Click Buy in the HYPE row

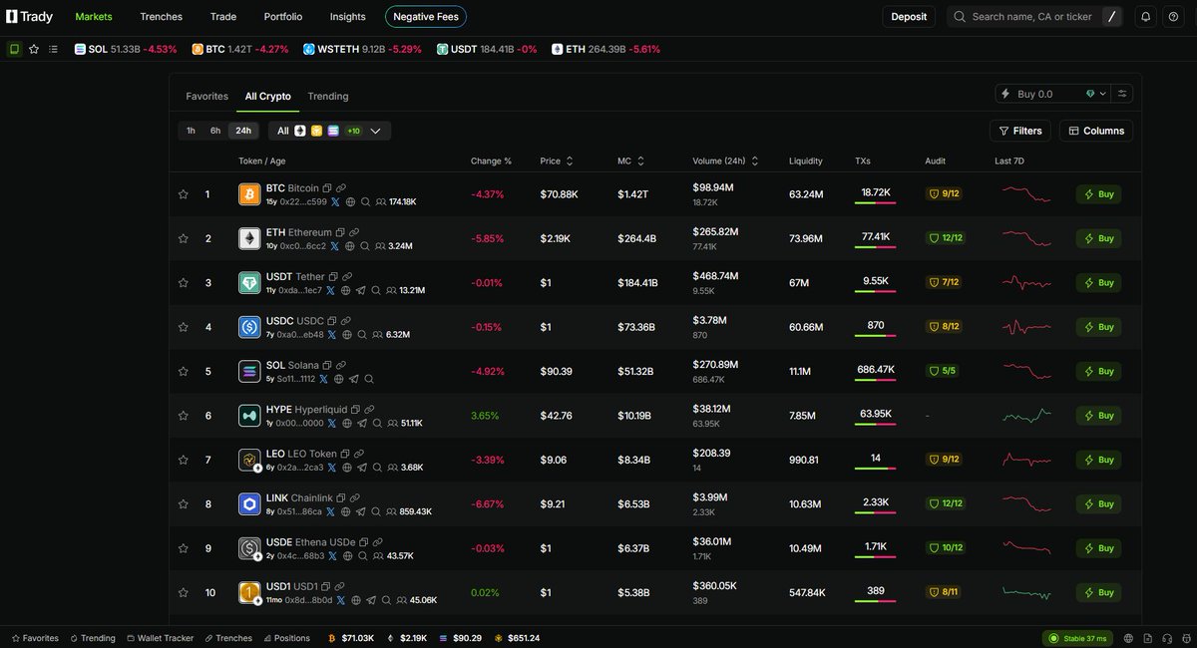click(x=1098, y=416)
